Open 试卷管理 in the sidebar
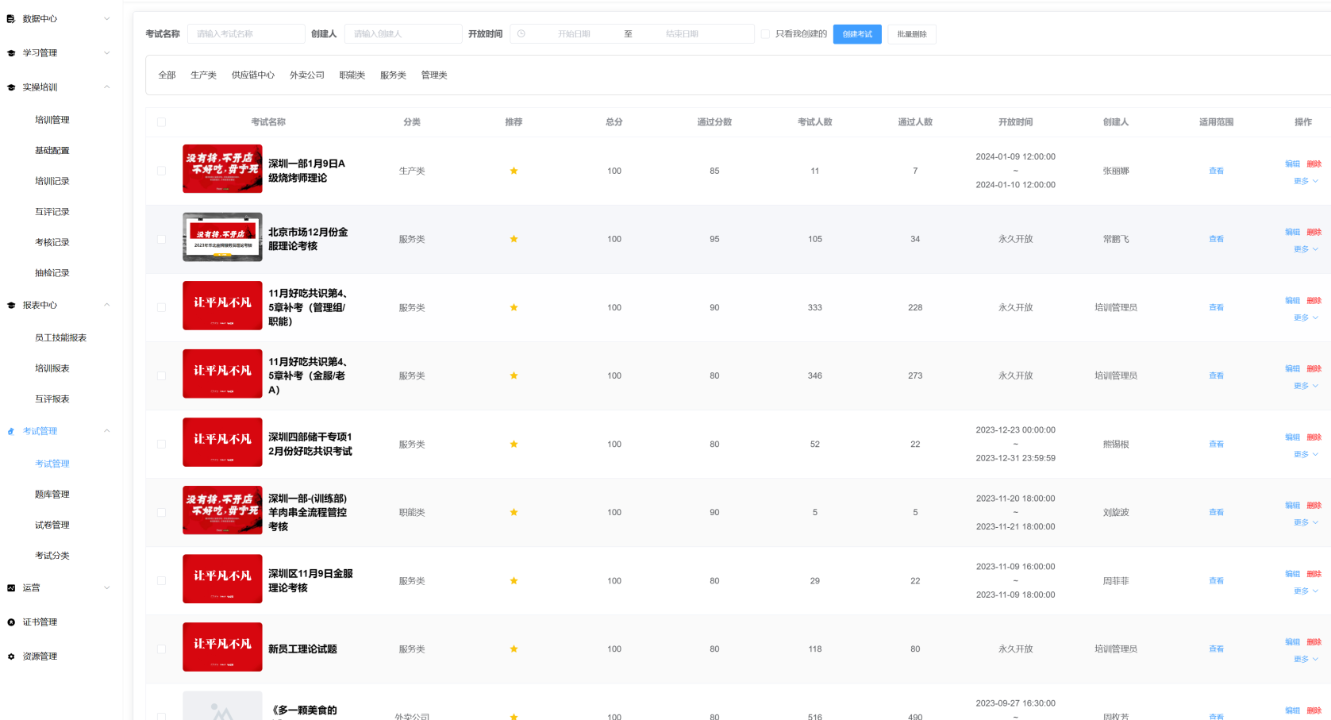The height and width of the screenshot is (720, 1331). (52, 526)
